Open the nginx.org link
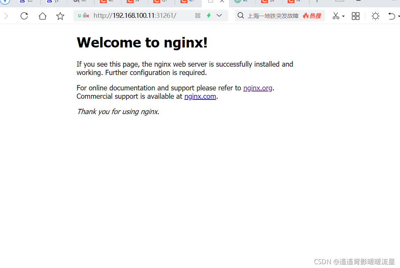 [x=258, y=88]
